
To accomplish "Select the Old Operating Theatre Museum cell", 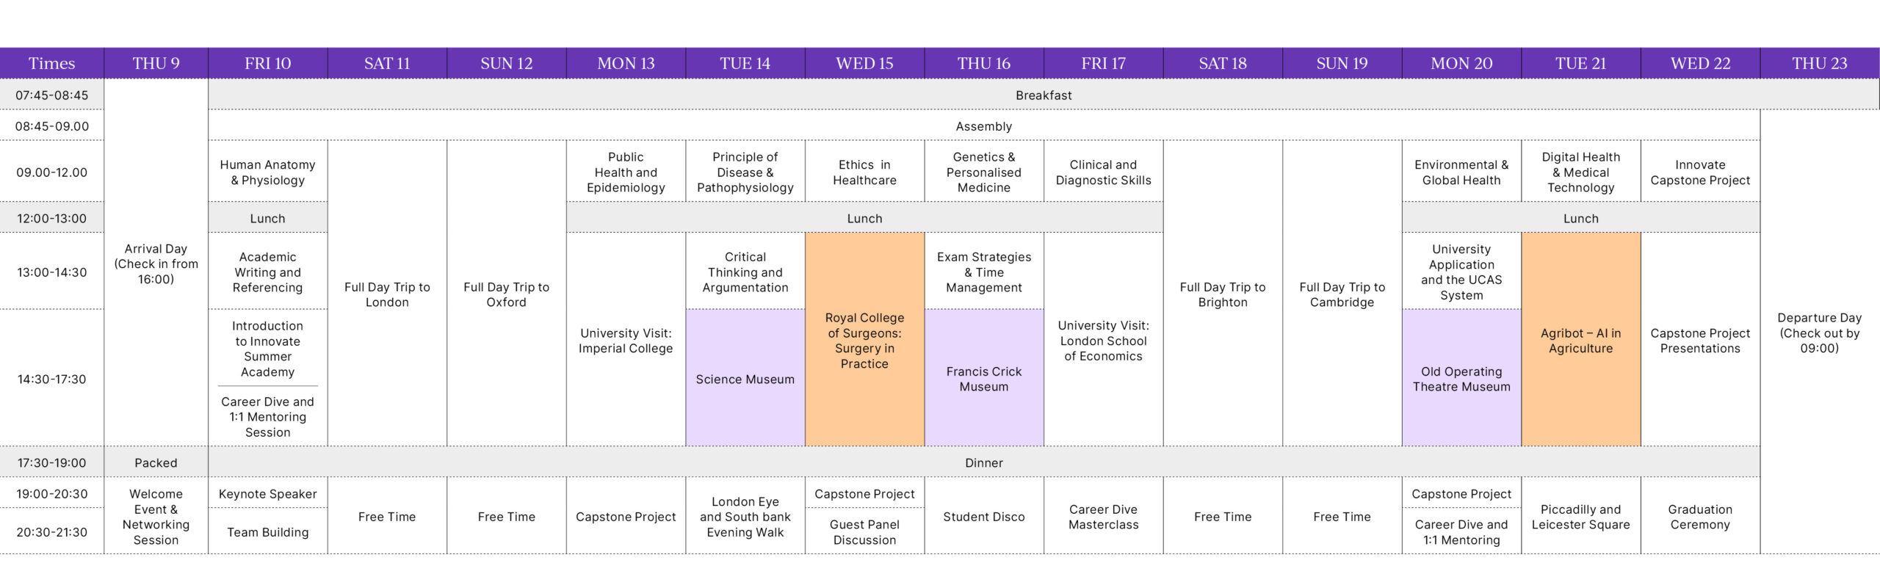I will (x=1461, y=379).
